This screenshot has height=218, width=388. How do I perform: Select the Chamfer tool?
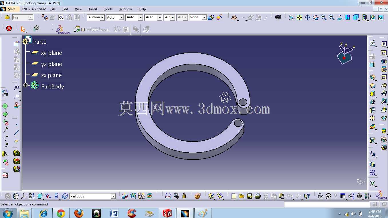(x=373, y=86)
